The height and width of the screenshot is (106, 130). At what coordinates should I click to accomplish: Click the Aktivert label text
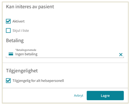click(x=18, y=21)
